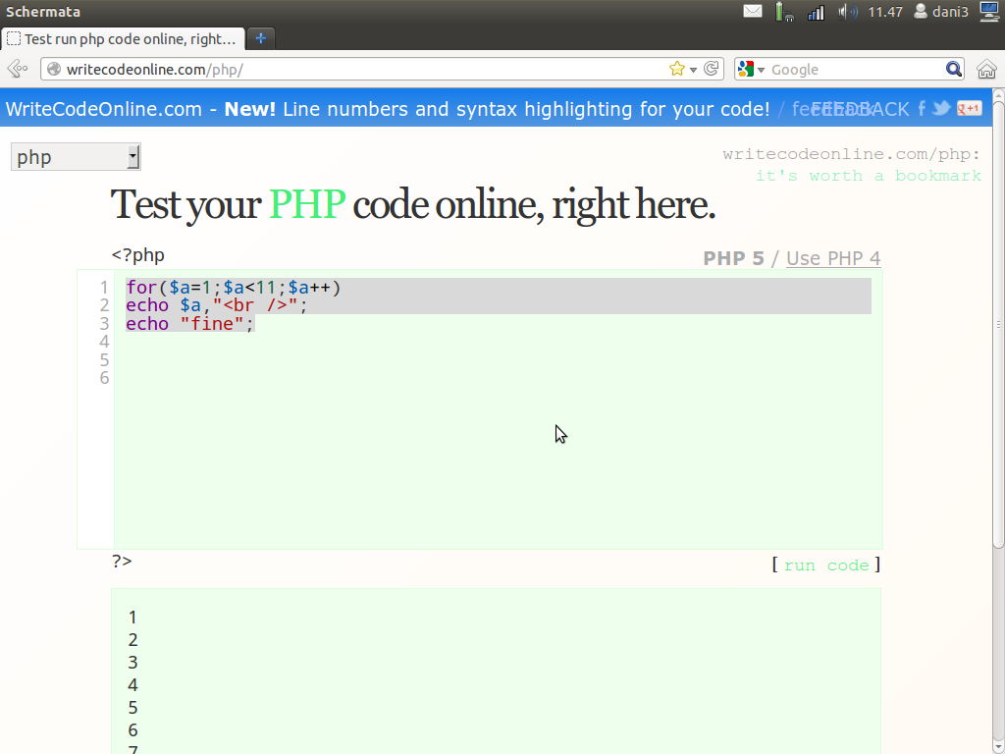Open the browser home page icon
Screen dimensions: 1005x754
986,69
